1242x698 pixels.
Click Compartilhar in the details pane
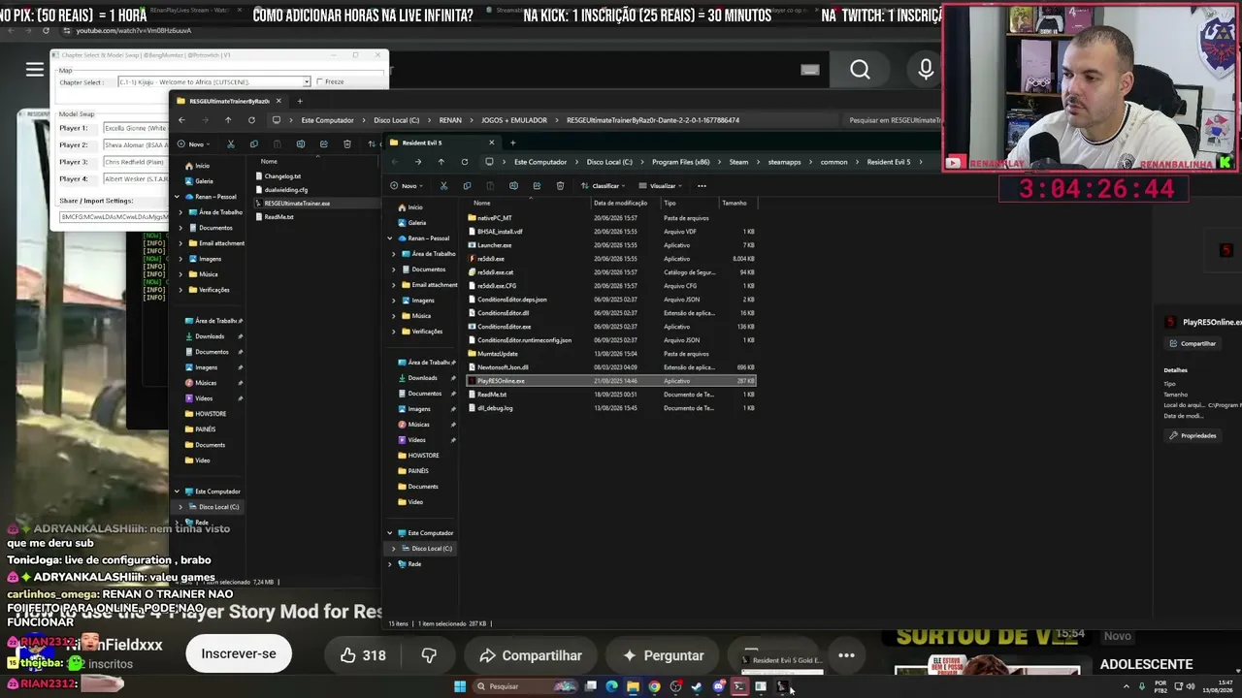point(1193,343)
